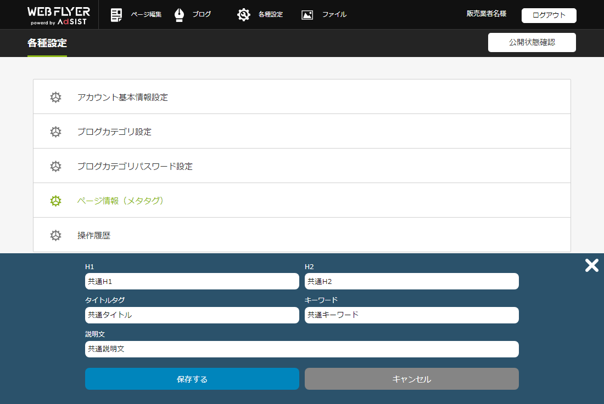Click gear icon beside ブログカテゴリ設定
604x404 pixels.
55,132
